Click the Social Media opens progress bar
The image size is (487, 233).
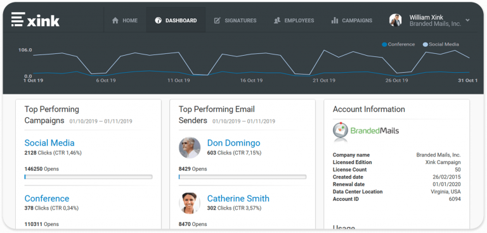click(88, 177)
